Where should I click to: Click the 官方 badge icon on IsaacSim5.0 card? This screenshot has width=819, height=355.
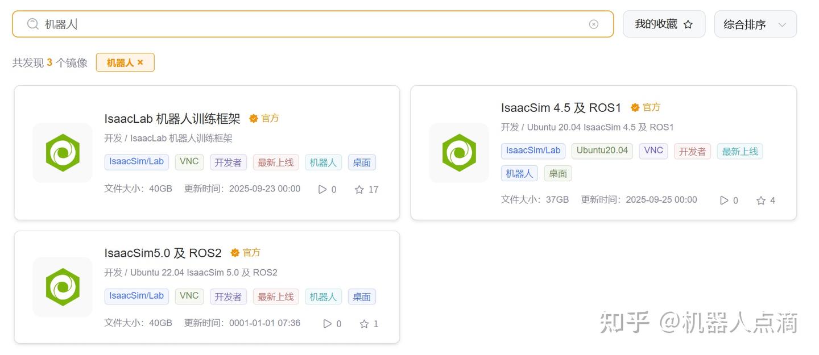tap(235, 253)
